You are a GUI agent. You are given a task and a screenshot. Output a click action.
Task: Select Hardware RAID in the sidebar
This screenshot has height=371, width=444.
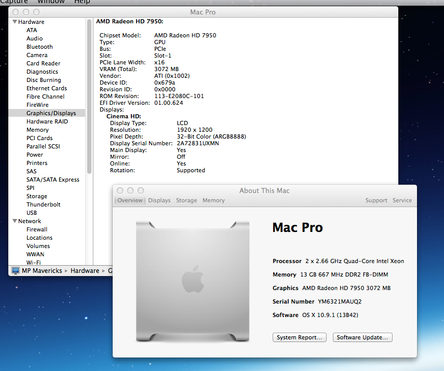coord(47,121)
